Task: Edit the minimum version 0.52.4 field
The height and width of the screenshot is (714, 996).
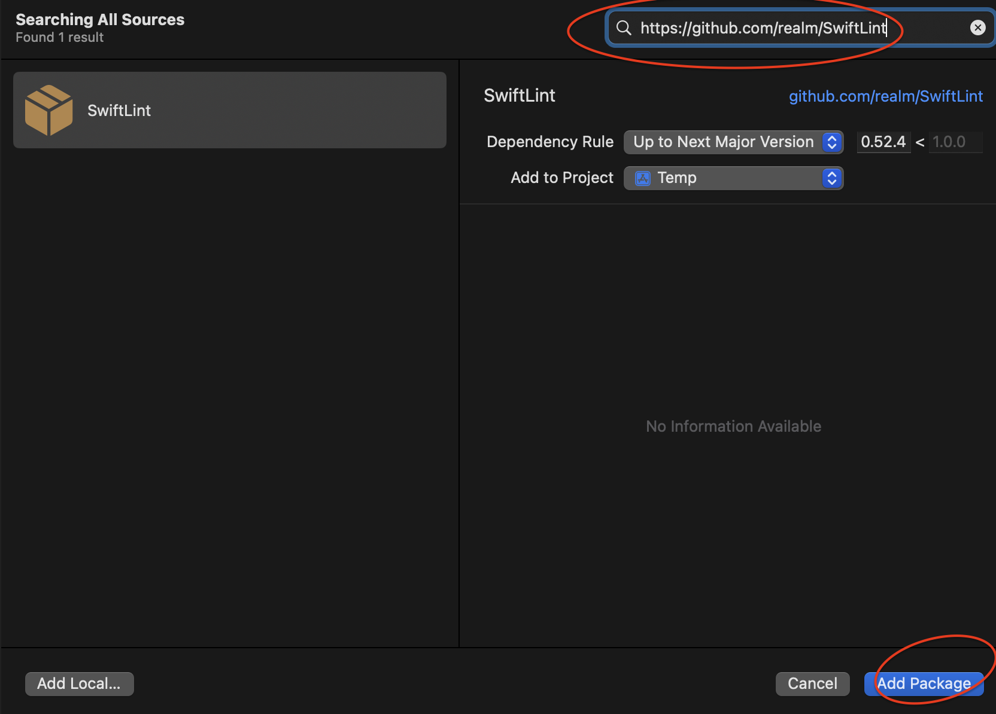Action: pyautogui.click(x=883, y=142)
